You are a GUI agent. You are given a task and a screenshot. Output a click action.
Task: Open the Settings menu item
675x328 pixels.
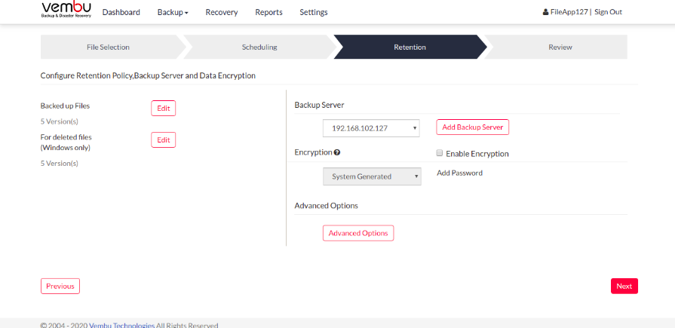314,13
